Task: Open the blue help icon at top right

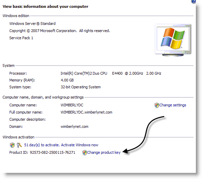Action: coord(193,2)
